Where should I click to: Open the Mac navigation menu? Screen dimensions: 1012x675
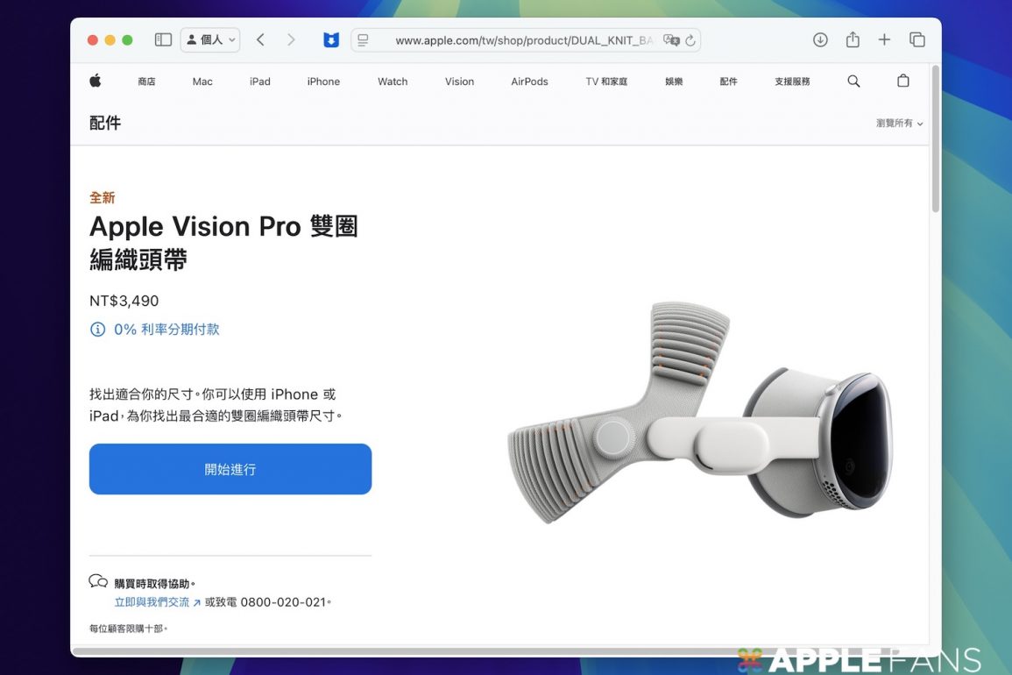pyautogui.click(x=202, y=82)
